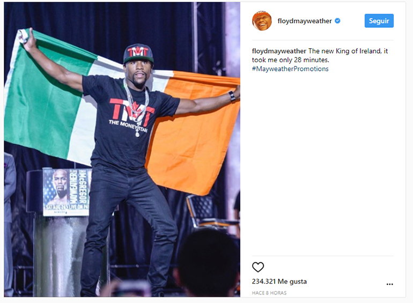Image resolution: width=413 pixels, height=303 pixels.
Task: View the 234.321 Me gusta likes list
Action: tap(279, 282)
